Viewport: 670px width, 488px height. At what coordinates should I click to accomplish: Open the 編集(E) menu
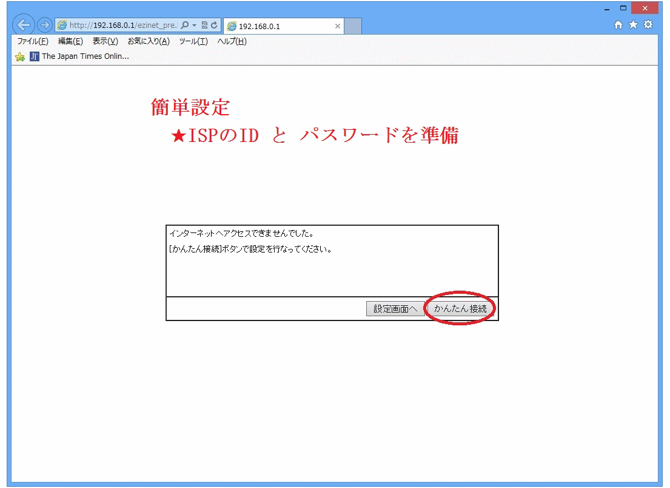(70, 41)
